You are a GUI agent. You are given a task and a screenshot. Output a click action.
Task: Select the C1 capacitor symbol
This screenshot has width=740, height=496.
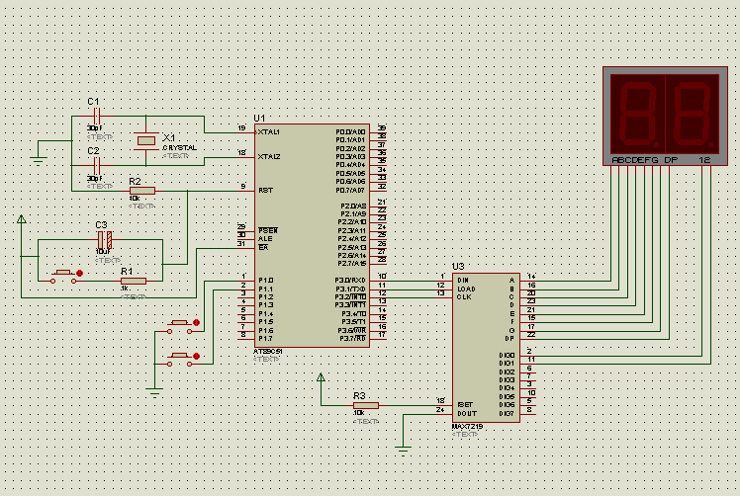[x=96, y=116]
